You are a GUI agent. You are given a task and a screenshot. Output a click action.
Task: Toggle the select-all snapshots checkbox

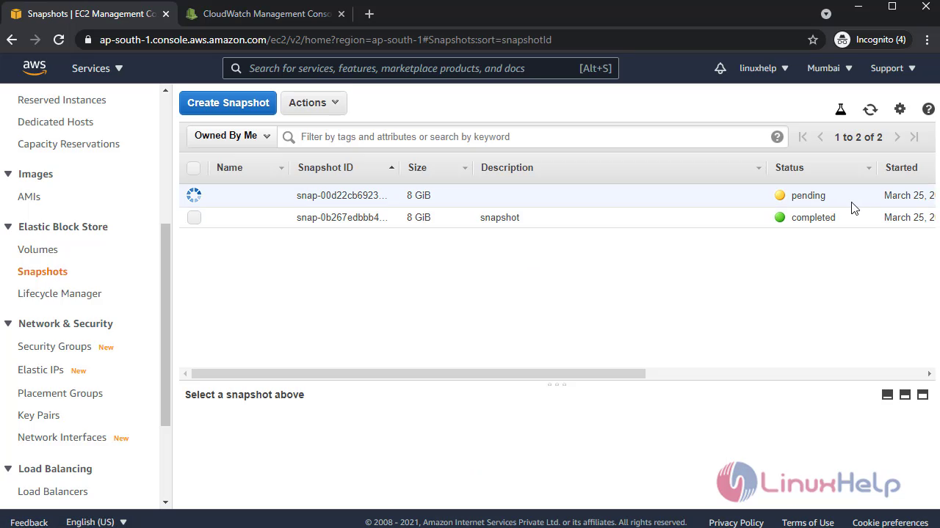tap(193, 168)
